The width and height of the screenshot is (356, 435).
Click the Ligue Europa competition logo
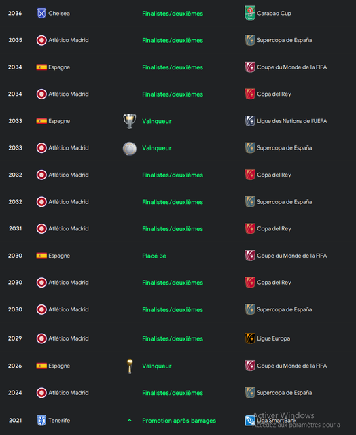tap(250, 338)
